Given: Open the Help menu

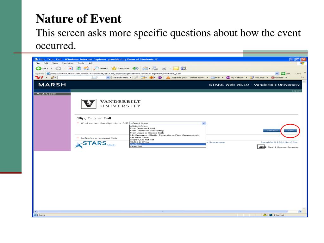Looking at the screenshot, I should 90,63.
